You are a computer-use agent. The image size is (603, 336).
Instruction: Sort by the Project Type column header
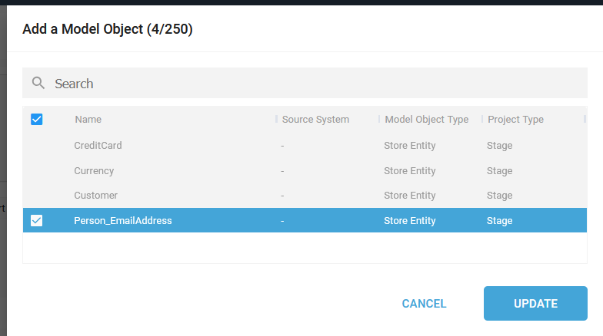(515, 120)
